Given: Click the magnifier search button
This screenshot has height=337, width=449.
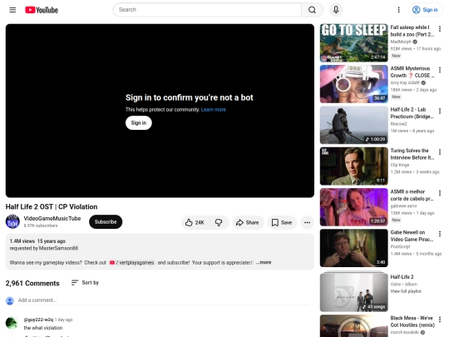Looking at the screenshot, I should [x=312, y=10].
